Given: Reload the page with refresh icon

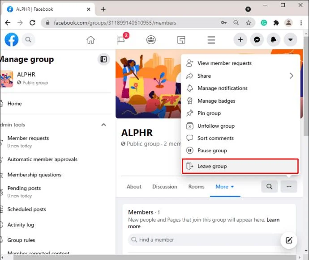Looking at the screenshot, I should coord(32,23).
